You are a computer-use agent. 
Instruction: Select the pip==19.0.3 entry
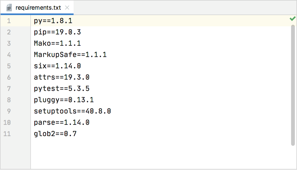[58, 32]
